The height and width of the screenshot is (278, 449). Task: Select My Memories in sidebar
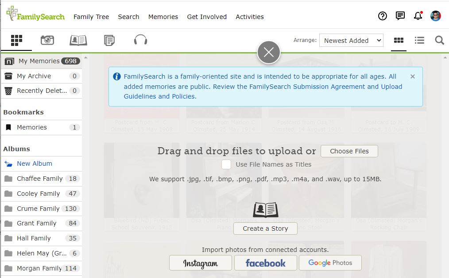[x=41, y=61]
